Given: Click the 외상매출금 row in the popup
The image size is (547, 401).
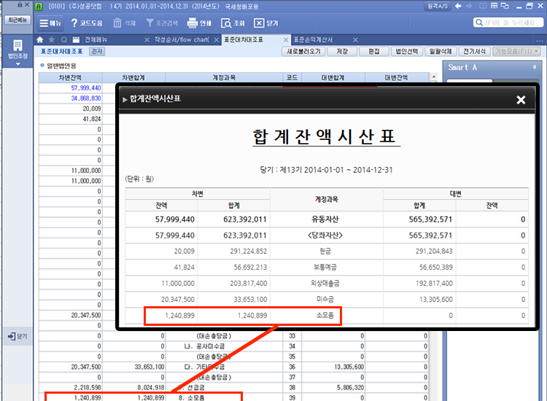Looking at the screenshot, I should 327,284.
